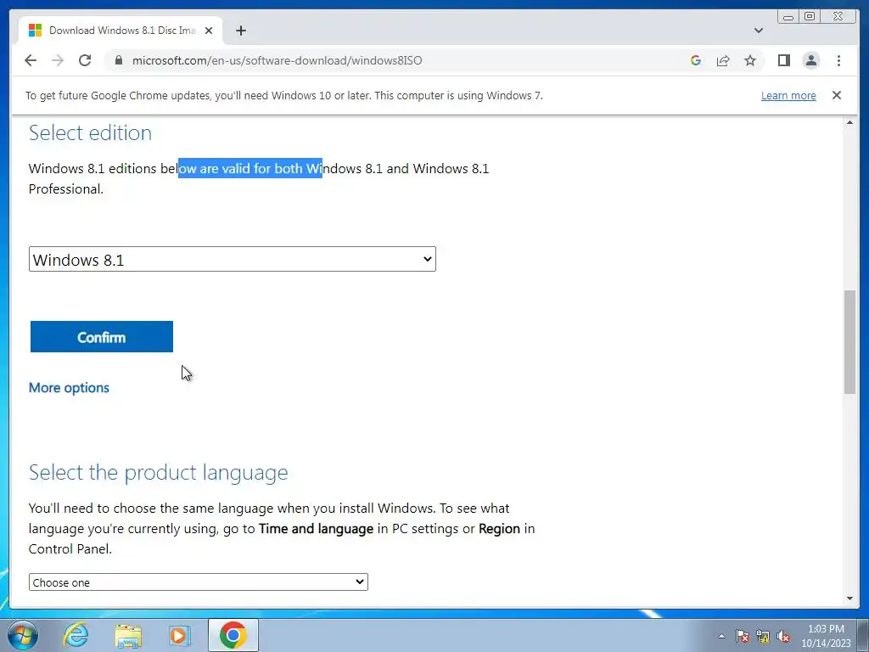Click the address bar URL
Image resolution: width=869 pixels, height=652 pixels.
point(278,60)
